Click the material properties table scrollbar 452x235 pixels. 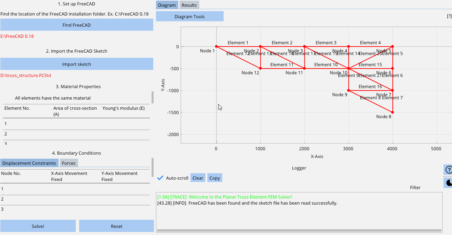152,97
